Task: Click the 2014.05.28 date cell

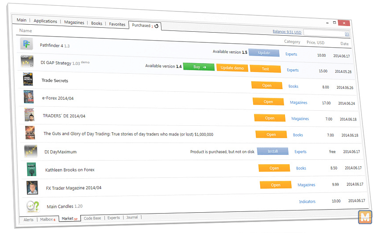Action: click(343, 71)
